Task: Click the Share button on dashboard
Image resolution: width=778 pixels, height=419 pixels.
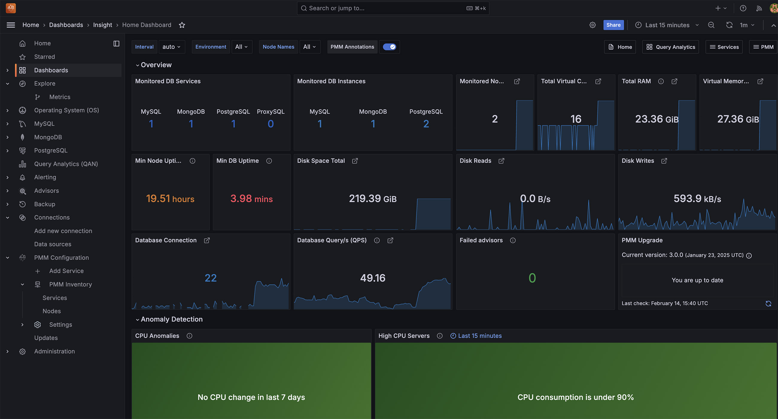Action: click(613, 24)
